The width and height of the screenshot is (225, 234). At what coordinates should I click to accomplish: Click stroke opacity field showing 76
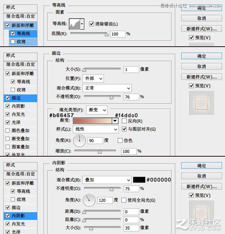(131, 97)
